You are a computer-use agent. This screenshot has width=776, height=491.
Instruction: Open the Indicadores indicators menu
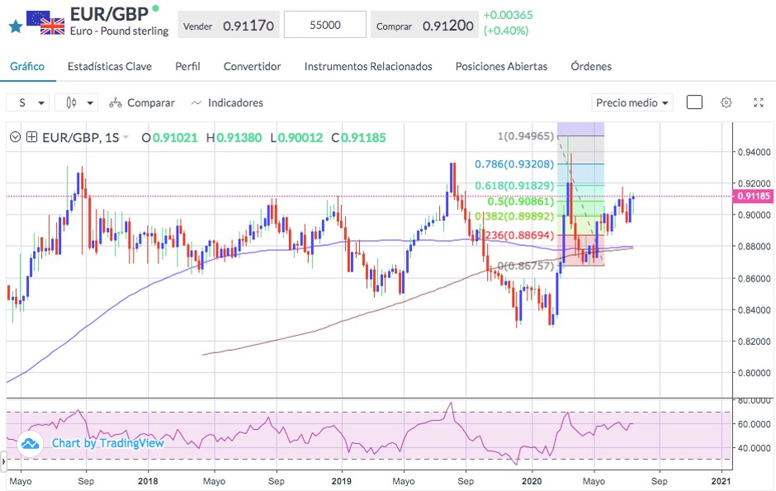click(227, 103)
